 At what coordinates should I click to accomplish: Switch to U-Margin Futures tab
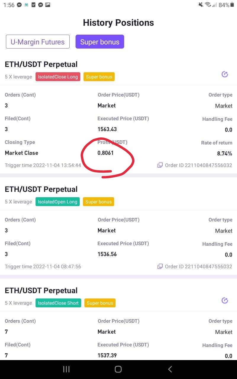(38, 42)
